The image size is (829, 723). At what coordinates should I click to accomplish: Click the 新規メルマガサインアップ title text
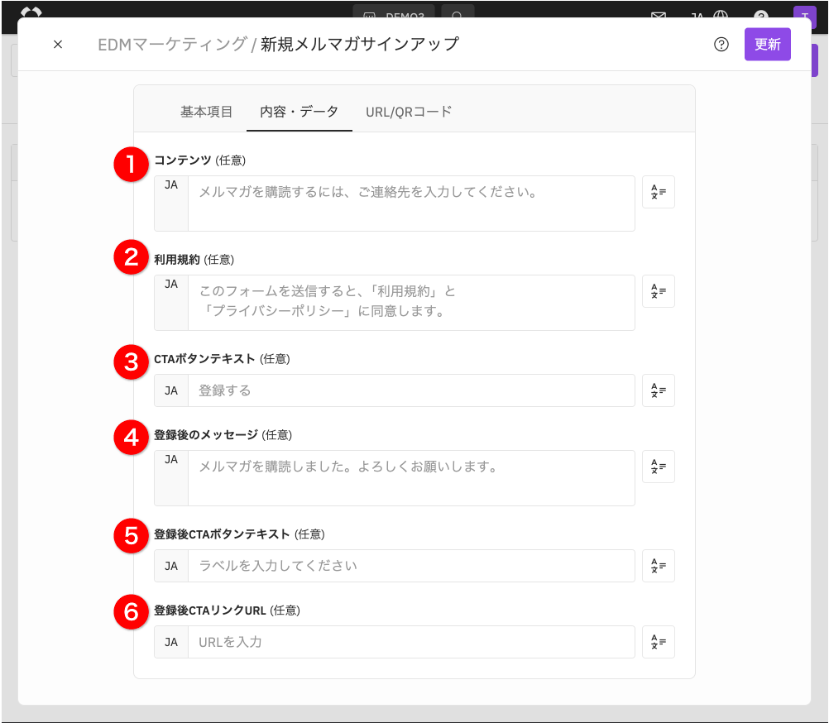click(360, 45)
